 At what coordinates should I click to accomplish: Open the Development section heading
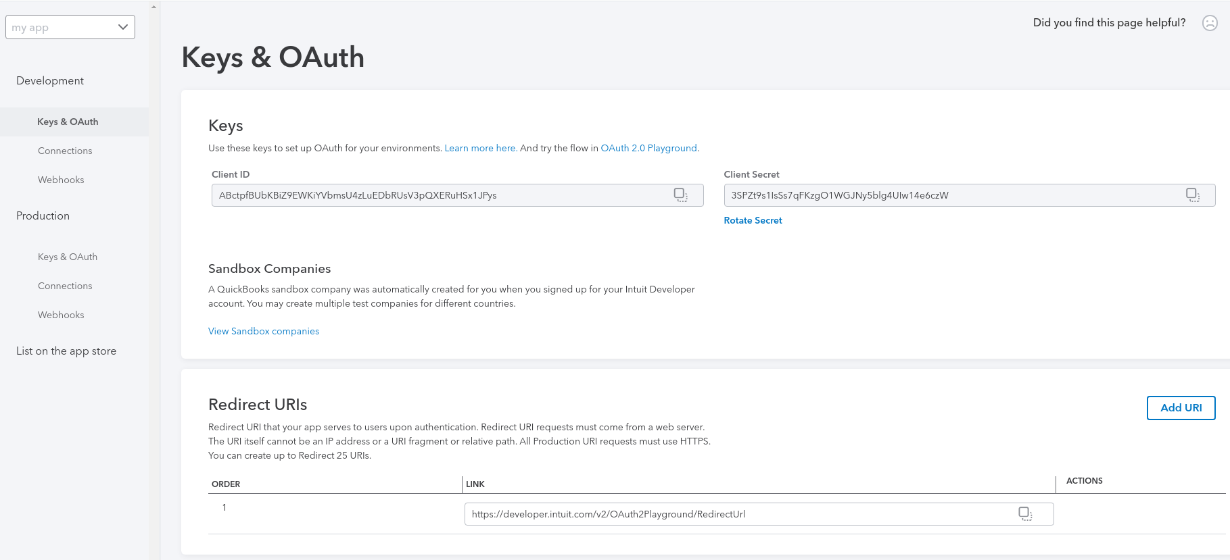tap(50, 80)
